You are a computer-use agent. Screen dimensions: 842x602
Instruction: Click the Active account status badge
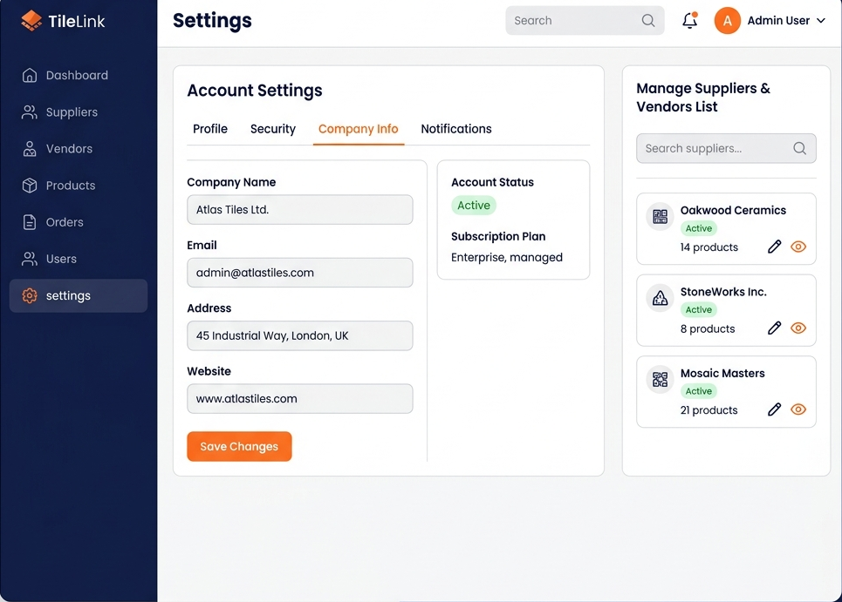point(474,206)
